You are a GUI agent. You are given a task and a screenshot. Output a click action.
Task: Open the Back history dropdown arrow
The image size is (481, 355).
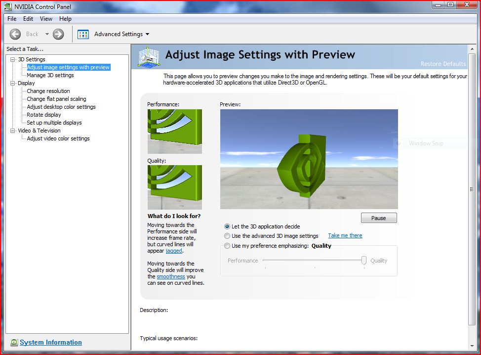[47, 34]
